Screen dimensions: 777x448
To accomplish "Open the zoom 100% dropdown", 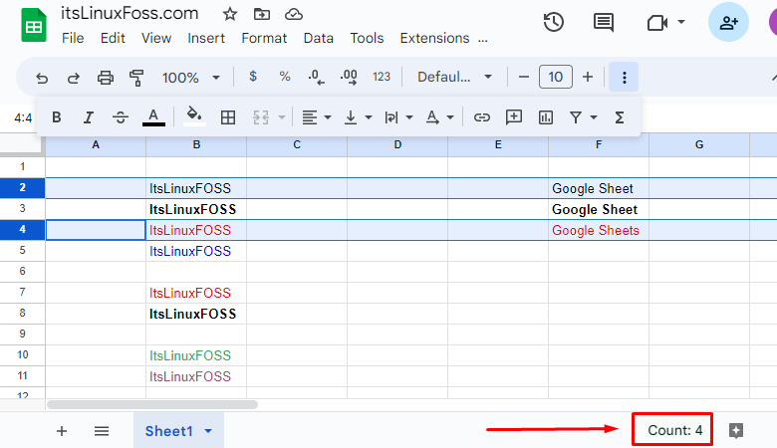I will pos(191,78).
